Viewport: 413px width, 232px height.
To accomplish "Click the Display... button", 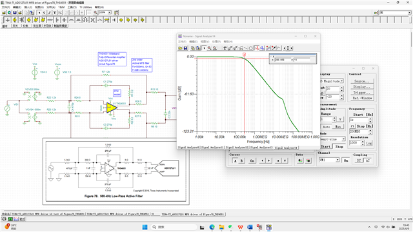I will 362,87.
